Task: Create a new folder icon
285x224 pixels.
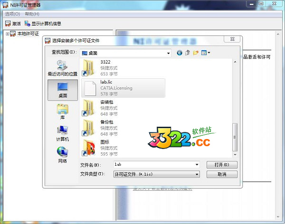Action: (x=196, y=53)
